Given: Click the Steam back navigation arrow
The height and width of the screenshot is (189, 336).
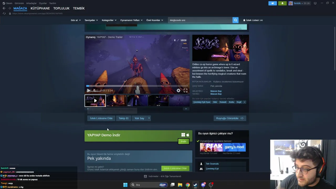Looking at the screenshot, I should [4, 8].
